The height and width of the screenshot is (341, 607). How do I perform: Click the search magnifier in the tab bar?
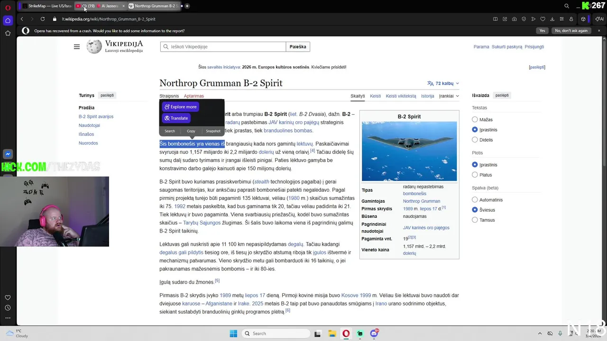567,6
